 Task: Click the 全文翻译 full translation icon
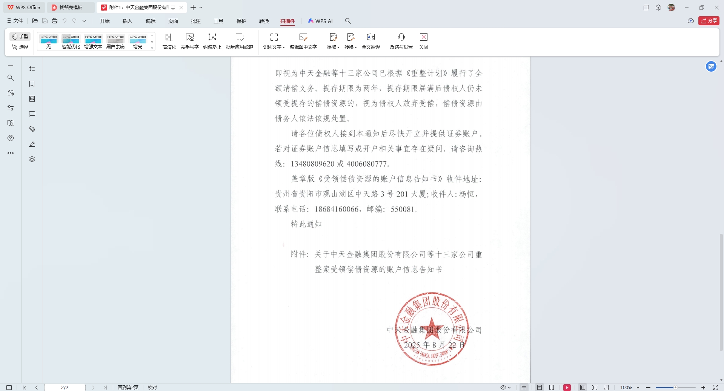point(371,41)
